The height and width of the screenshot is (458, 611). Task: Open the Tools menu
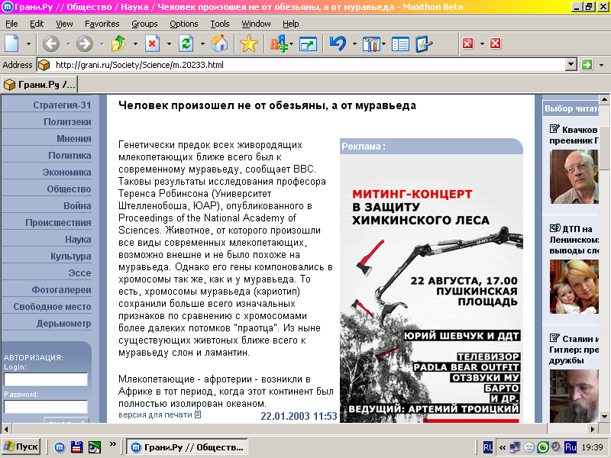[219, 24]
